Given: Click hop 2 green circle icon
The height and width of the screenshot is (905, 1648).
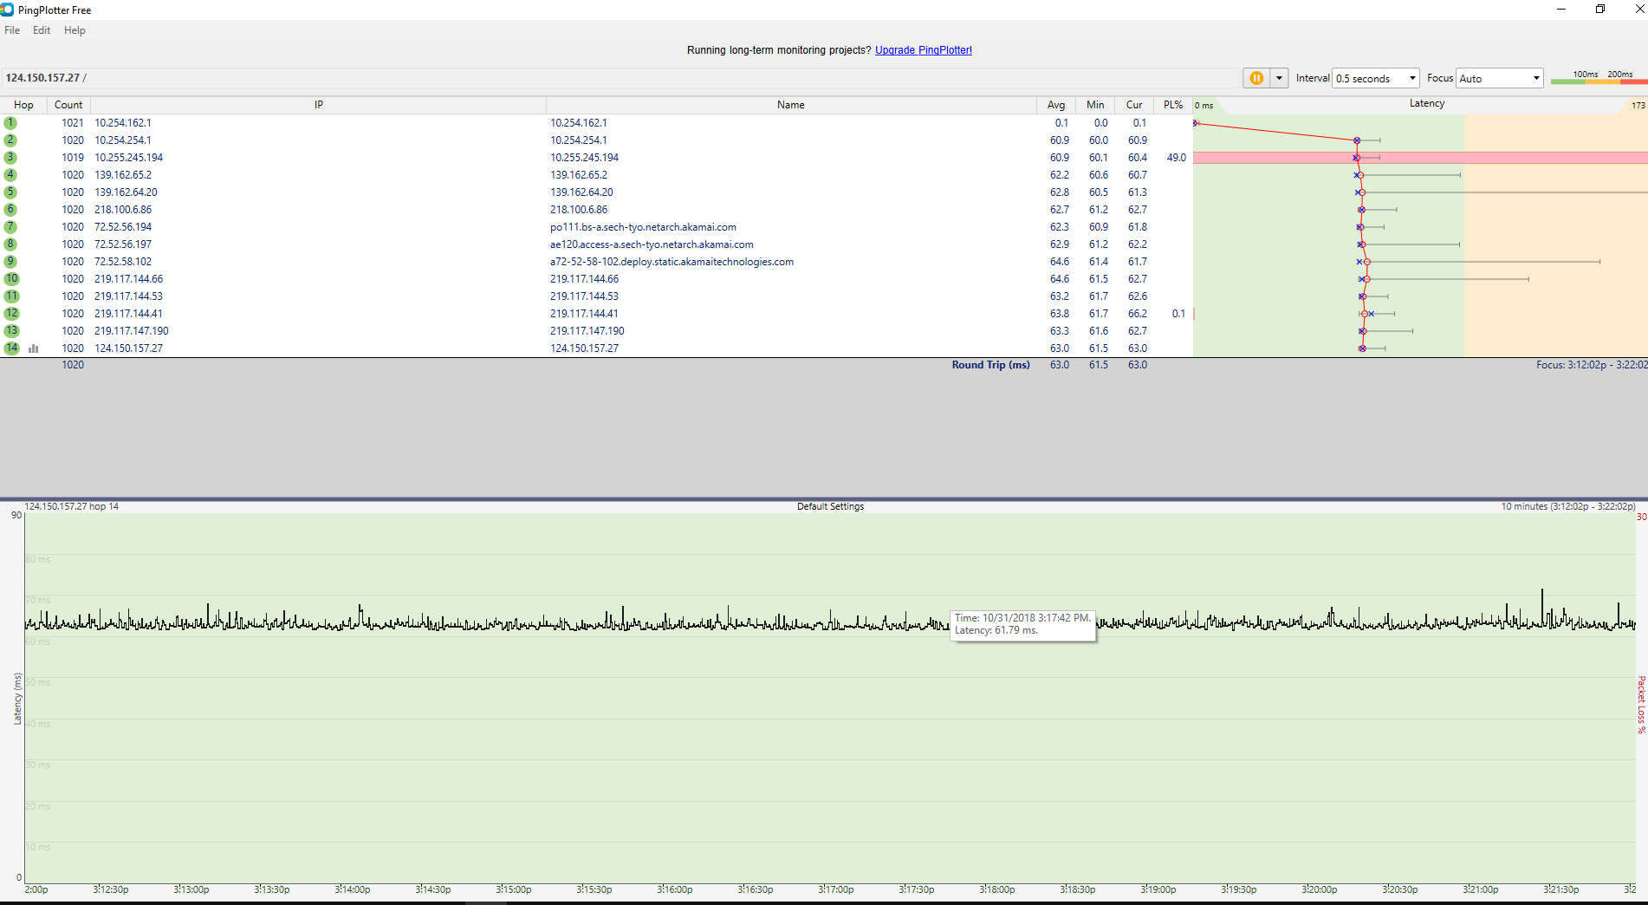Looking at the screenshot, I should [x=10, y=140].
